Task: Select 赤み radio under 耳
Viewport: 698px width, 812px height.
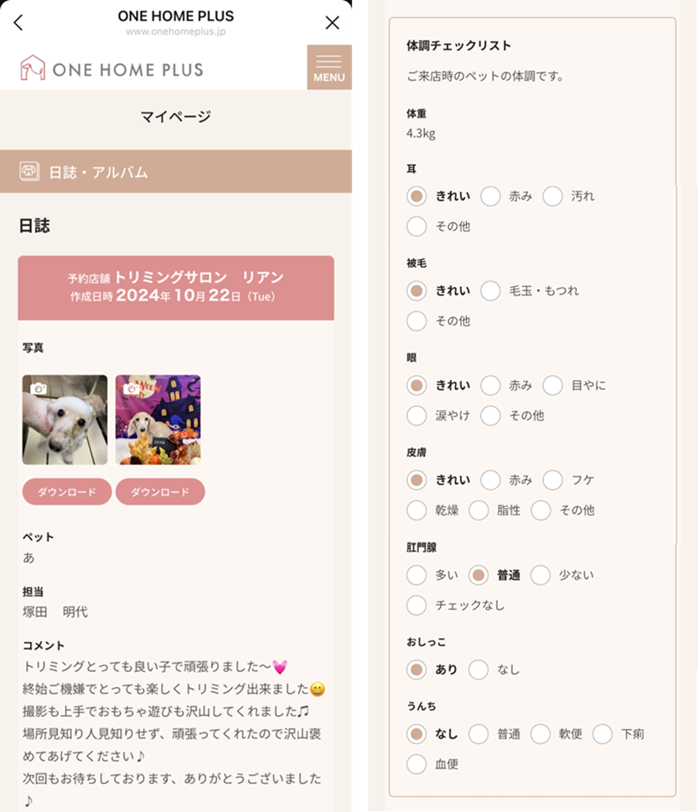Action: [490, 196]
